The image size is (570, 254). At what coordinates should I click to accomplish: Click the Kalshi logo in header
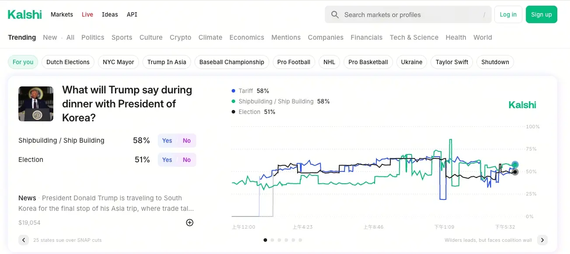tap(25, 14)
